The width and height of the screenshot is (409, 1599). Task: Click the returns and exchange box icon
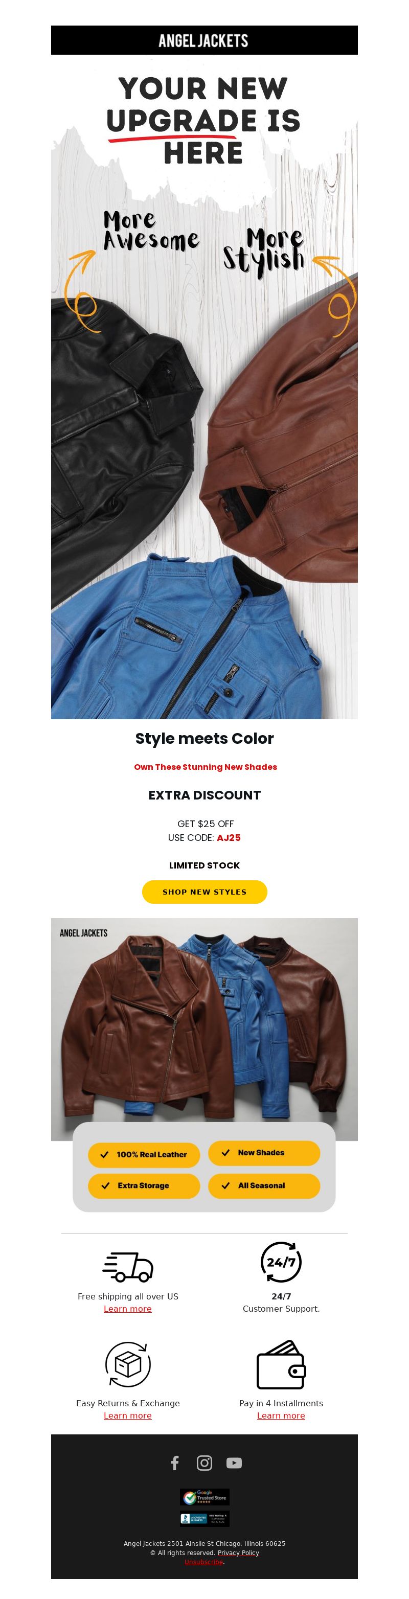(x=128, y=1364)
